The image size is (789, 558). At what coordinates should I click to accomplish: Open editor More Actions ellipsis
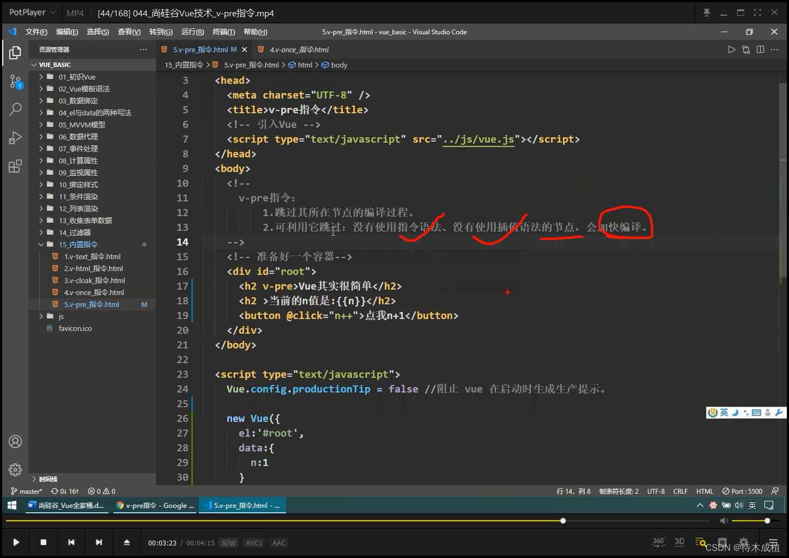tap(774, 50)
